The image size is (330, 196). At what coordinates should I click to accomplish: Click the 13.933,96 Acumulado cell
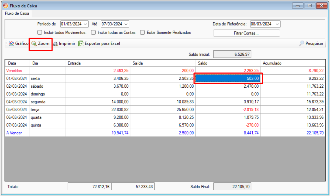click(x=293, y=117)
